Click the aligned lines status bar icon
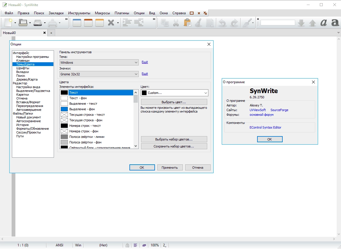341x249 pixels. pos(135,245)
